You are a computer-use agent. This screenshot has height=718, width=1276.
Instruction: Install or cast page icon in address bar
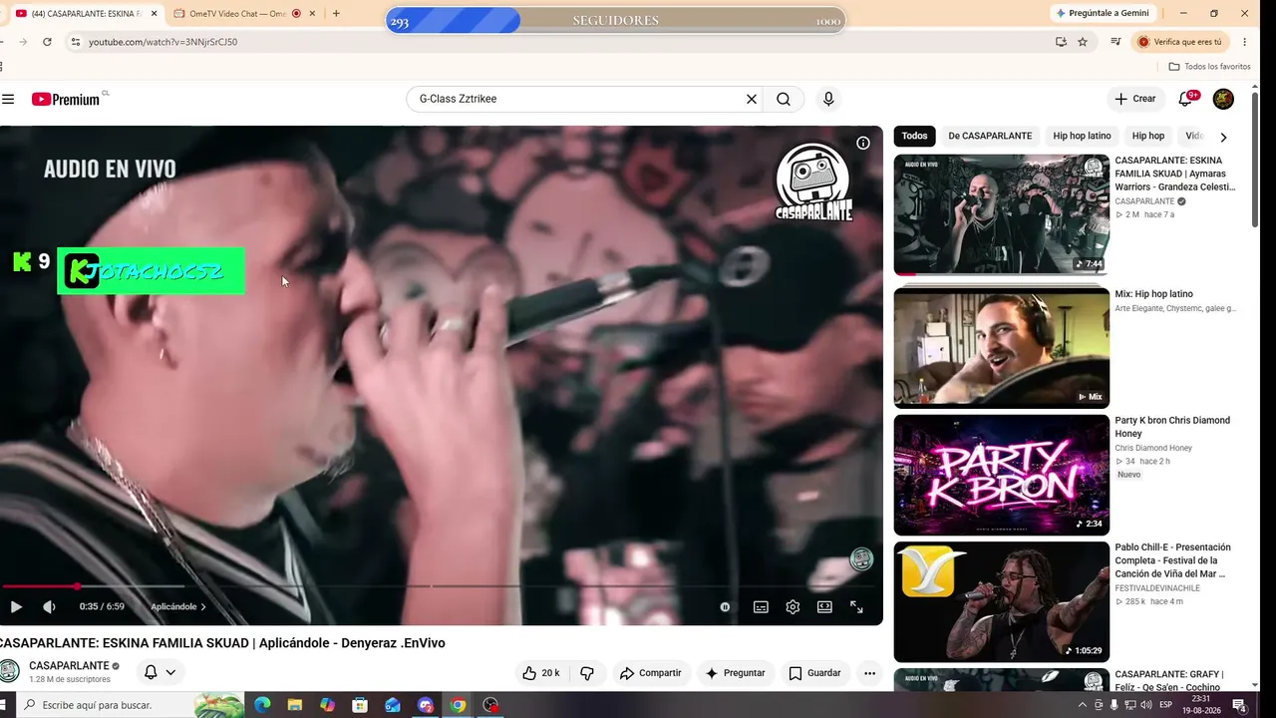pyautogui.click(x=1061, y=42)
